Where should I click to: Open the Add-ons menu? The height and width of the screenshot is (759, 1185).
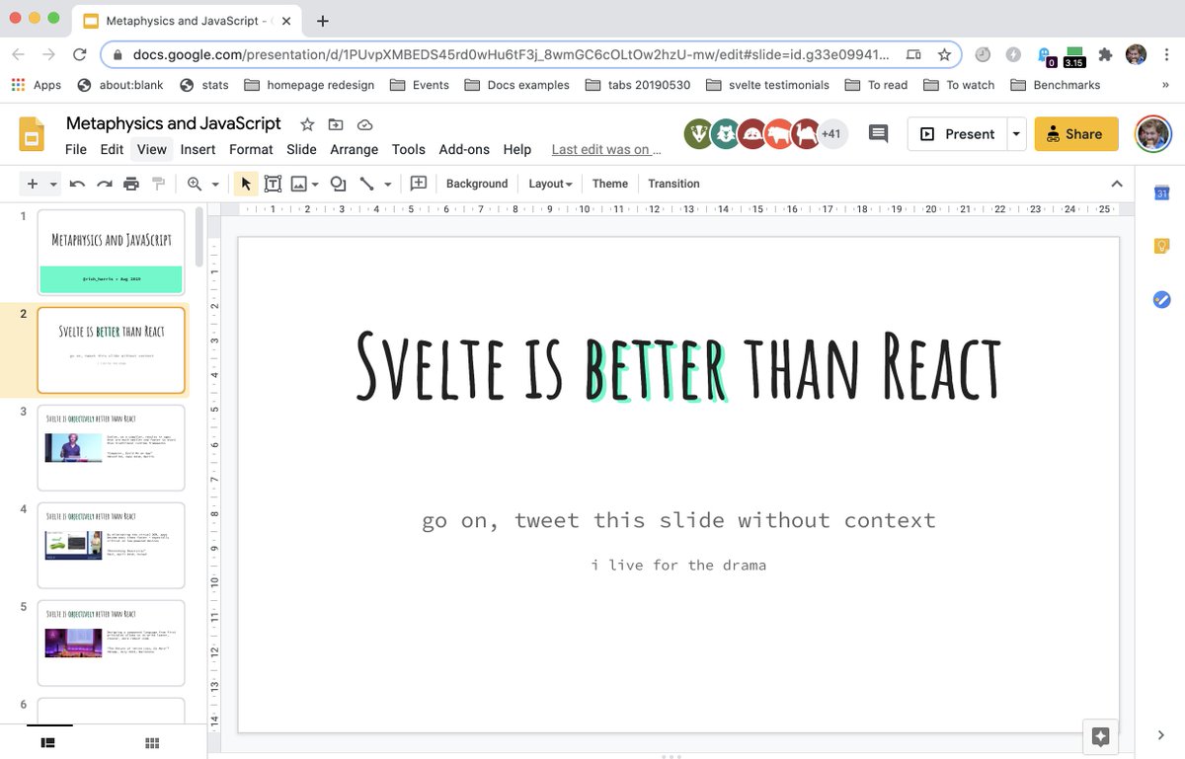pos(464,149)
